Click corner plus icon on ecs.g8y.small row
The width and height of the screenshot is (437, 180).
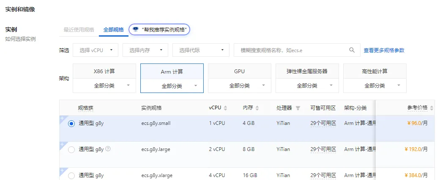coord(62,118)
